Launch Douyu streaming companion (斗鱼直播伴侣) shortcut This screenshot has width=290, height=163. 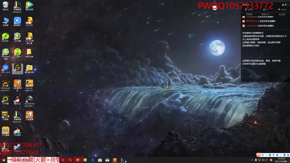[x=17, y=86]
